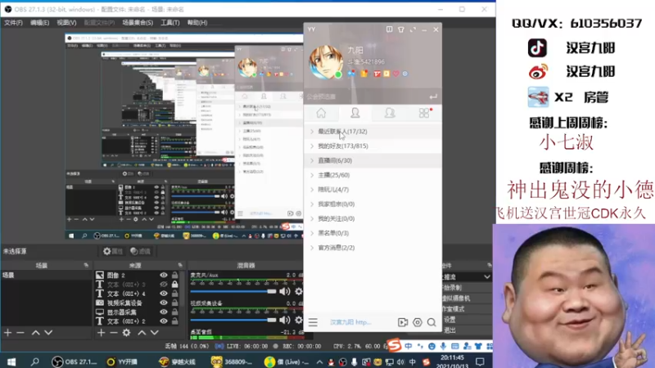Click YY title bar book/panel icon
The width and height of the screenshot is (655, 368).
[390, 29]
